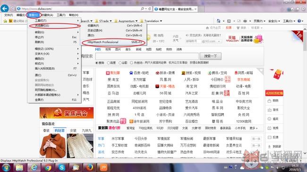Open the orange P app on taskbar
The image size is (307, 172).
pyautogui.click(x=103, y=168)
